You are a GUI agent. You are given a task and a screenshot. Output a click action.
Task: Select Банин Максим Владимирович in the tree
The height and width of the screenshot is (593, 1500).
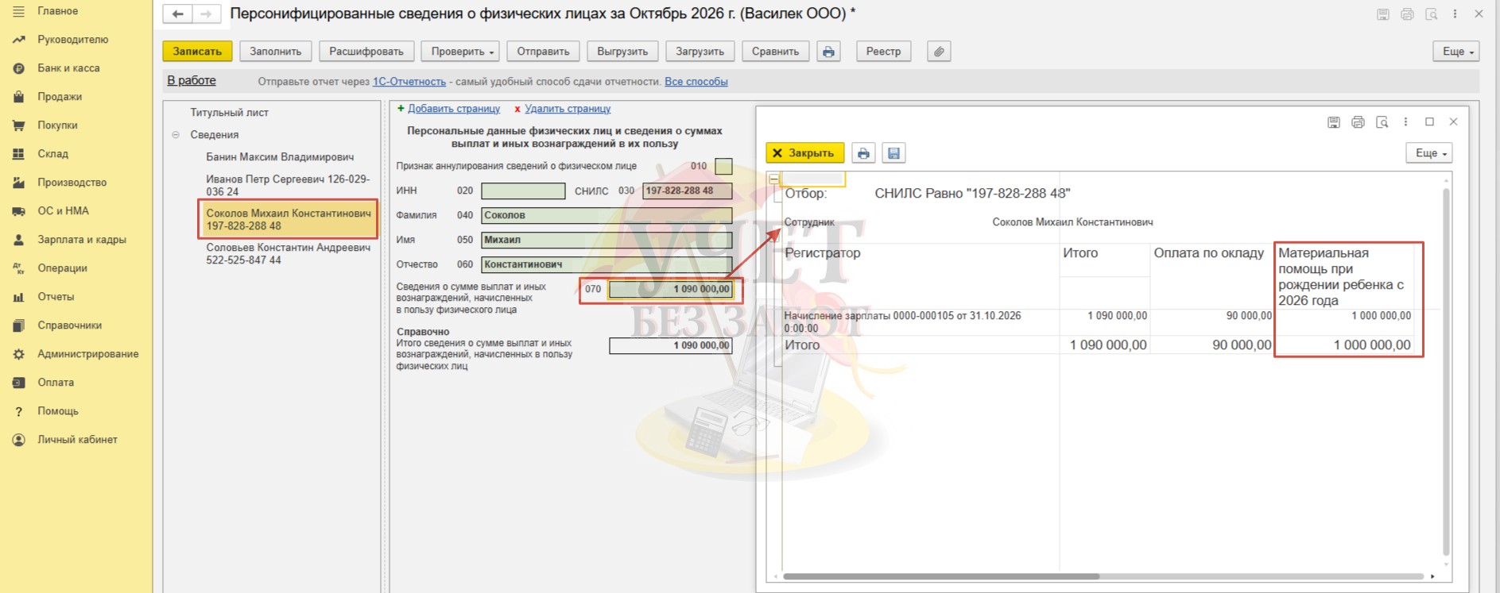coord(280,157)
